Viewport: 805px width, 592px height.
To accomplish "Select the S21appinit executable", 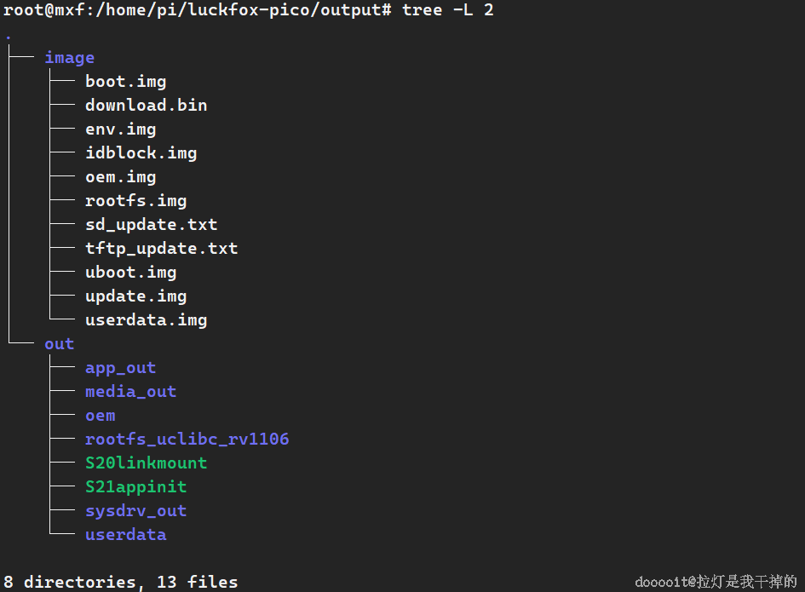I will click(135, 487).
